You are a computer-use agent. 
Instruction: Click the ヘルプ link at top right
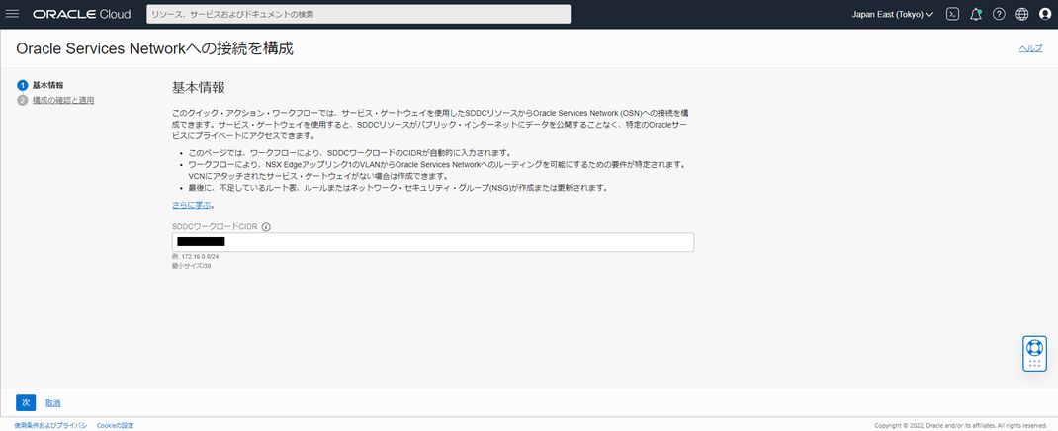pyautogui.click(x=1030, y=48)
